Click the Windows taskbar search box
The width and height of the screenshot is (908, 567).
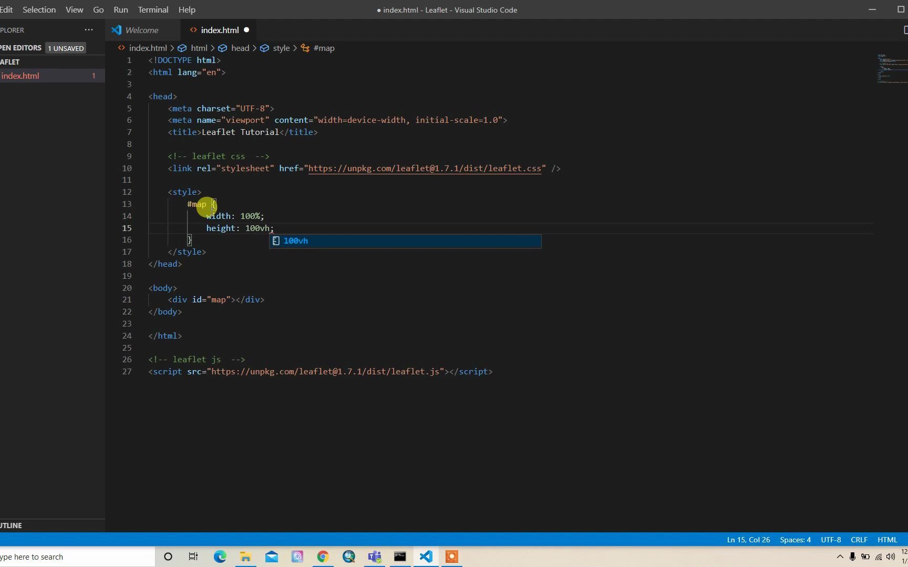77,557
